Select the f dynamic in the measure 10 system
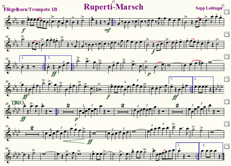231x166 pixels. click(153, 52)
